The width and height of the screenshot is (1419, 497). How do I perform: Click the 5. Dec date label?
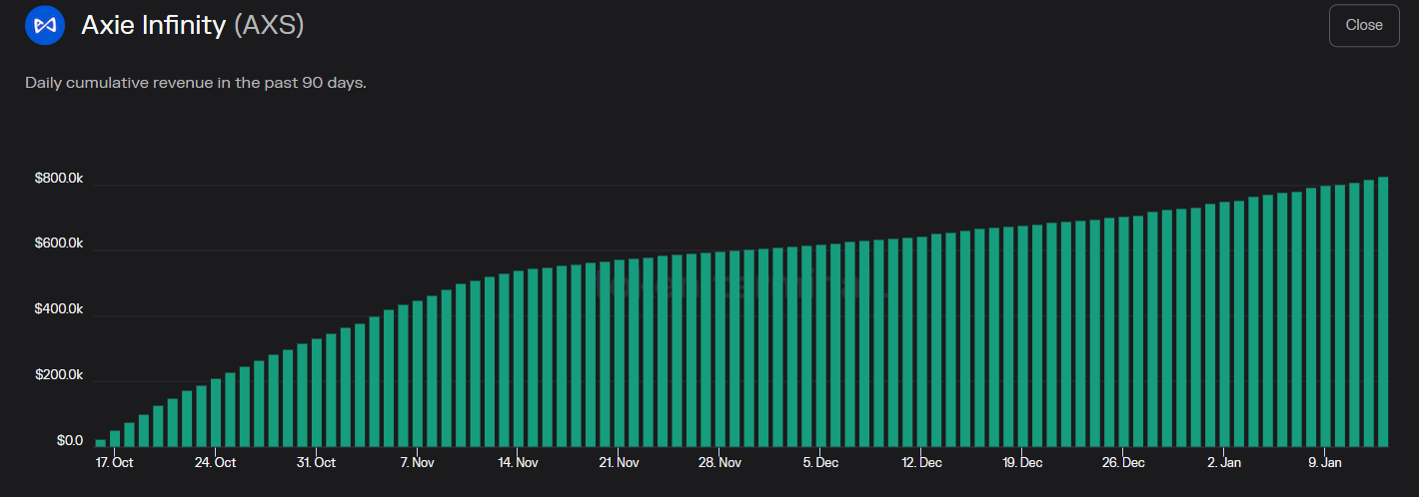click(820, 463)
